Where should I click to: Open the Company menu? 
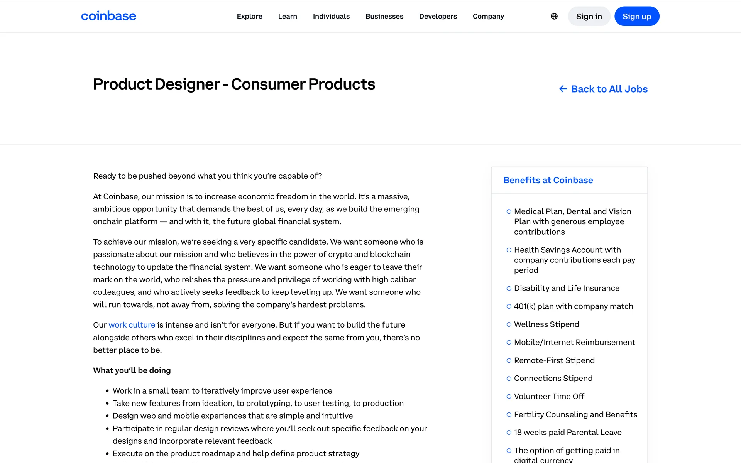[488, 16]
